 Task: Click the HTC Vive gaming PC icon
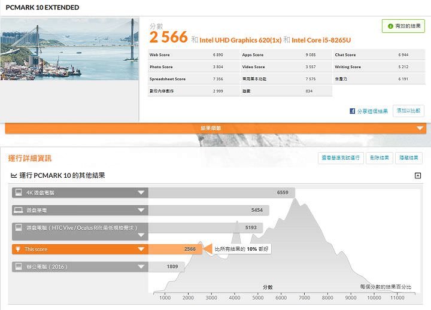[19, 228]
